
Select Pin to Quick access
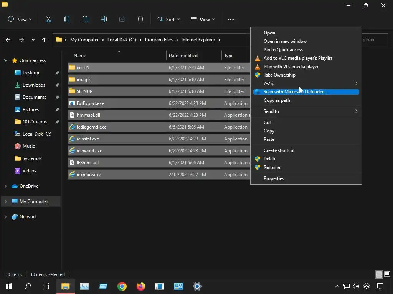coord(306,49)
